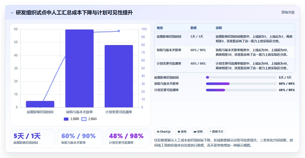Click the 48% / 98% data card
The width and height of the screenshot is (305, 158).
(128, 138)
